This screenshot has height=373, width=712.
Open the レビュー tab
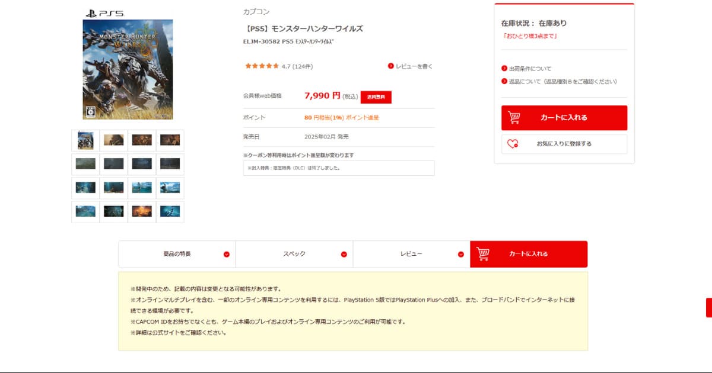[x=411, y=254]
